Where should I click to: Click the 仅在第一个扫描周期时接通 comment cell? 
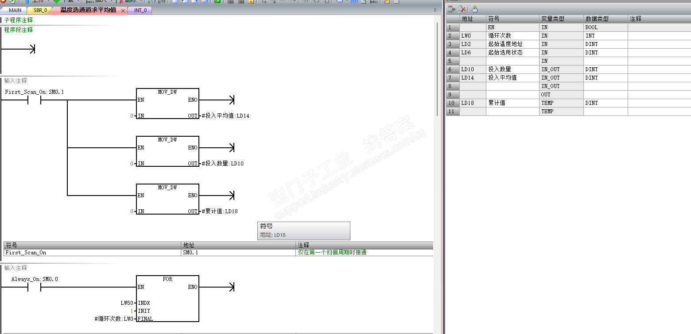coord(364,253)
